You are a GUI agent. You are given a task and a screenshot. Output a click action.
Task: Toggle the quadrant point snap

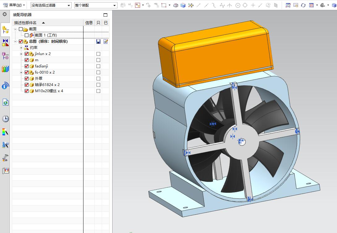pos(245,5)
